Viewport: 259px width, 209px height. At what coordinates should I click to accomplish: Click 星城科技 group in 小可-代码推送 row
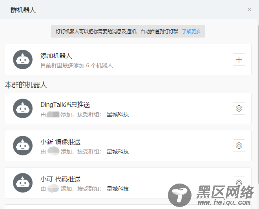pyautogui.click(x=118, y=189)
